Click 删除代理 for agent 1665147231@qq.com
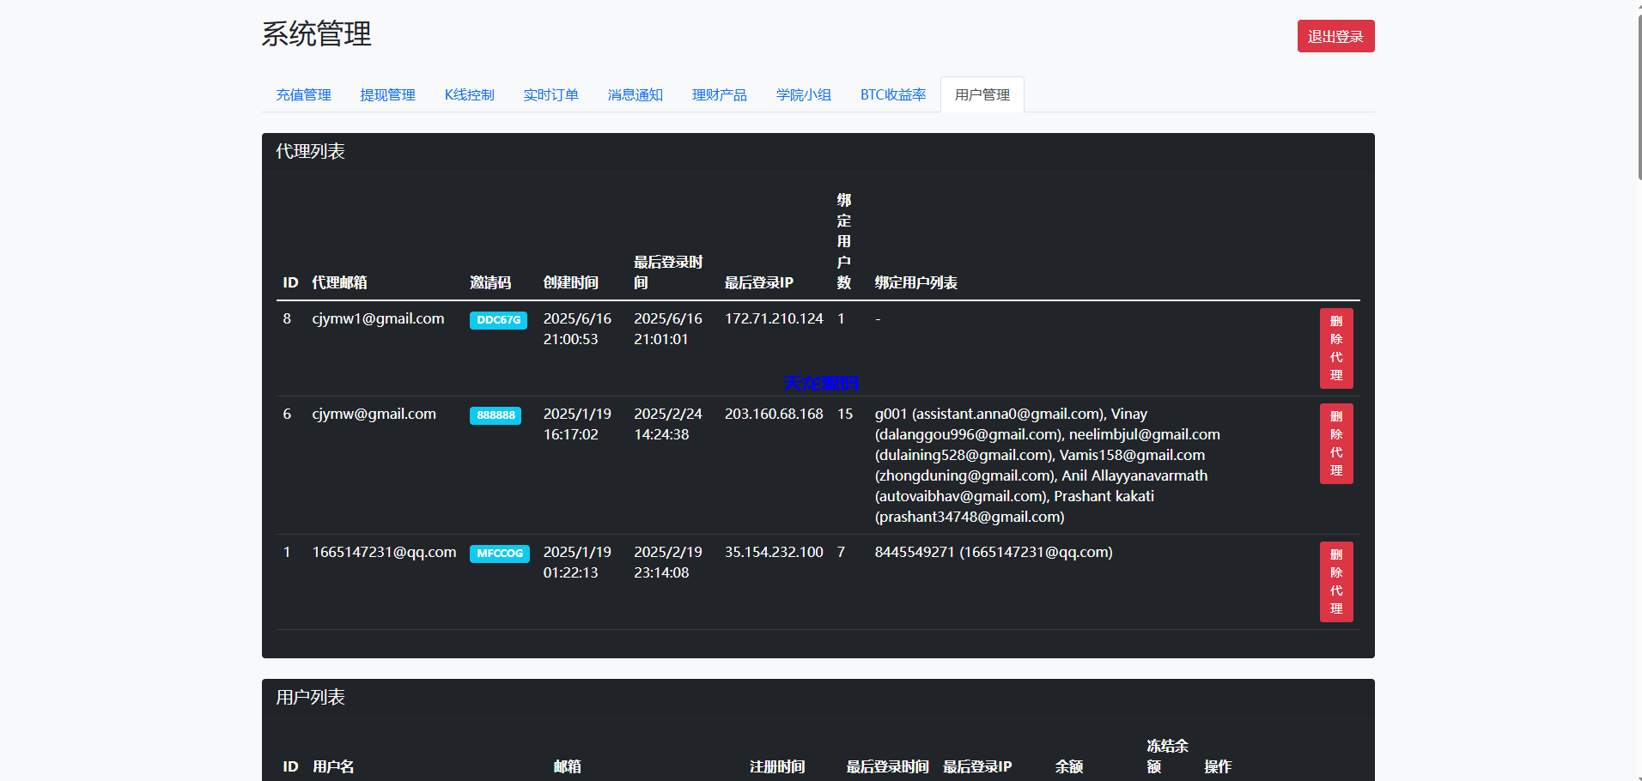This screenshot has height=781, width=1642. coord(1335,582)
